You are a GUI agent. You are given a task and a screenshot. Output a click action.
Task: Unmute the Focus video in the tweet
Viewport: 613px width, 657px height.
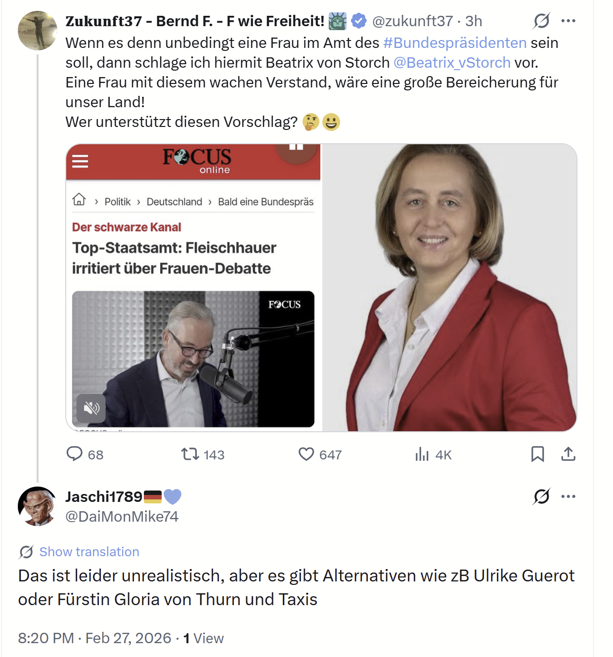coord(91,408)
